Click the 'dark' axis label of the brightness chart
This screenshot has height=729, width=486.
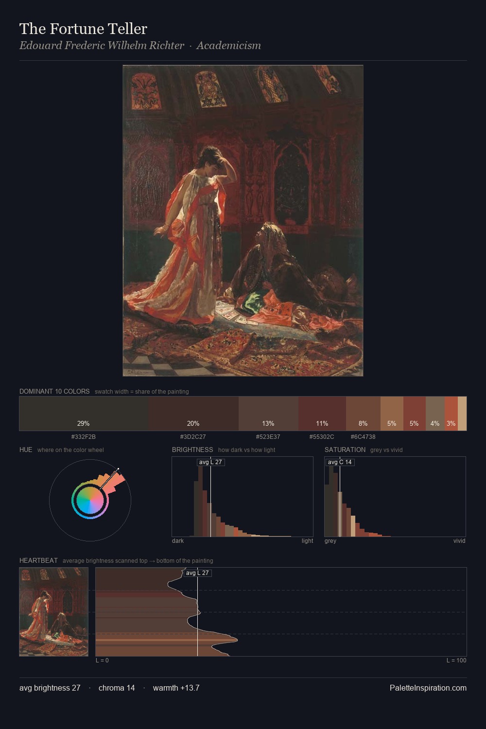click(x=178, y=540)
